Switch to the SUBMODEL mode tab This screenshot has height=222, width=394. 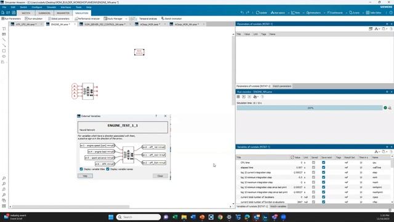44,13
